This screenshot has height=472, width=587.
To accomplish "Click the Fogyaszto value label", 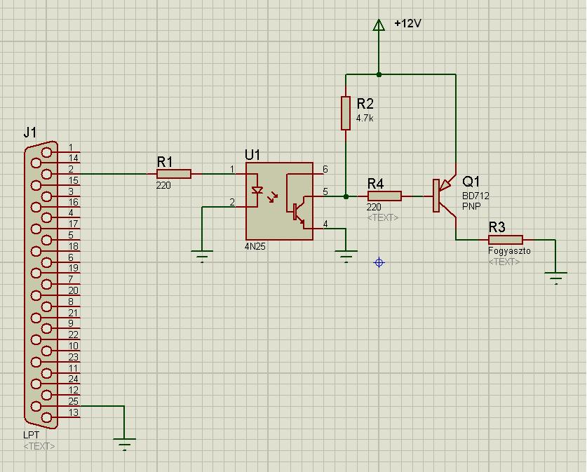I will 510,251.
